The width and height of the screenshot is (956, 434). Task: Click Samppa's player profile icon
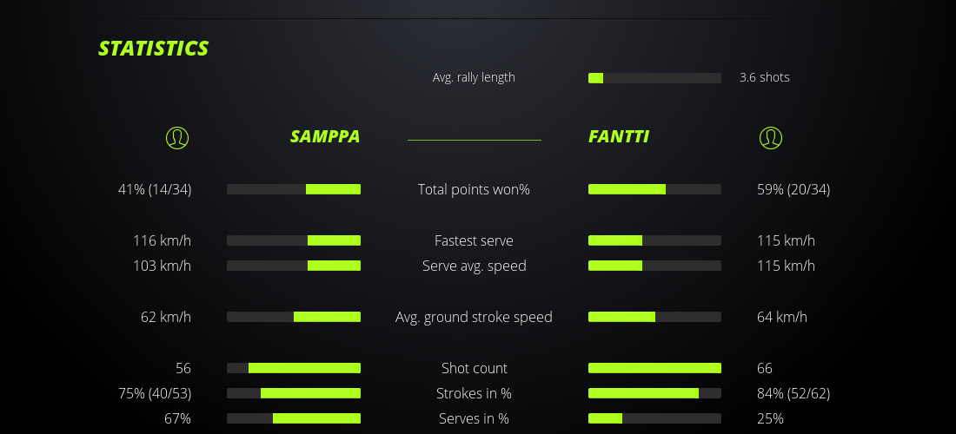(x=177, y=137)
